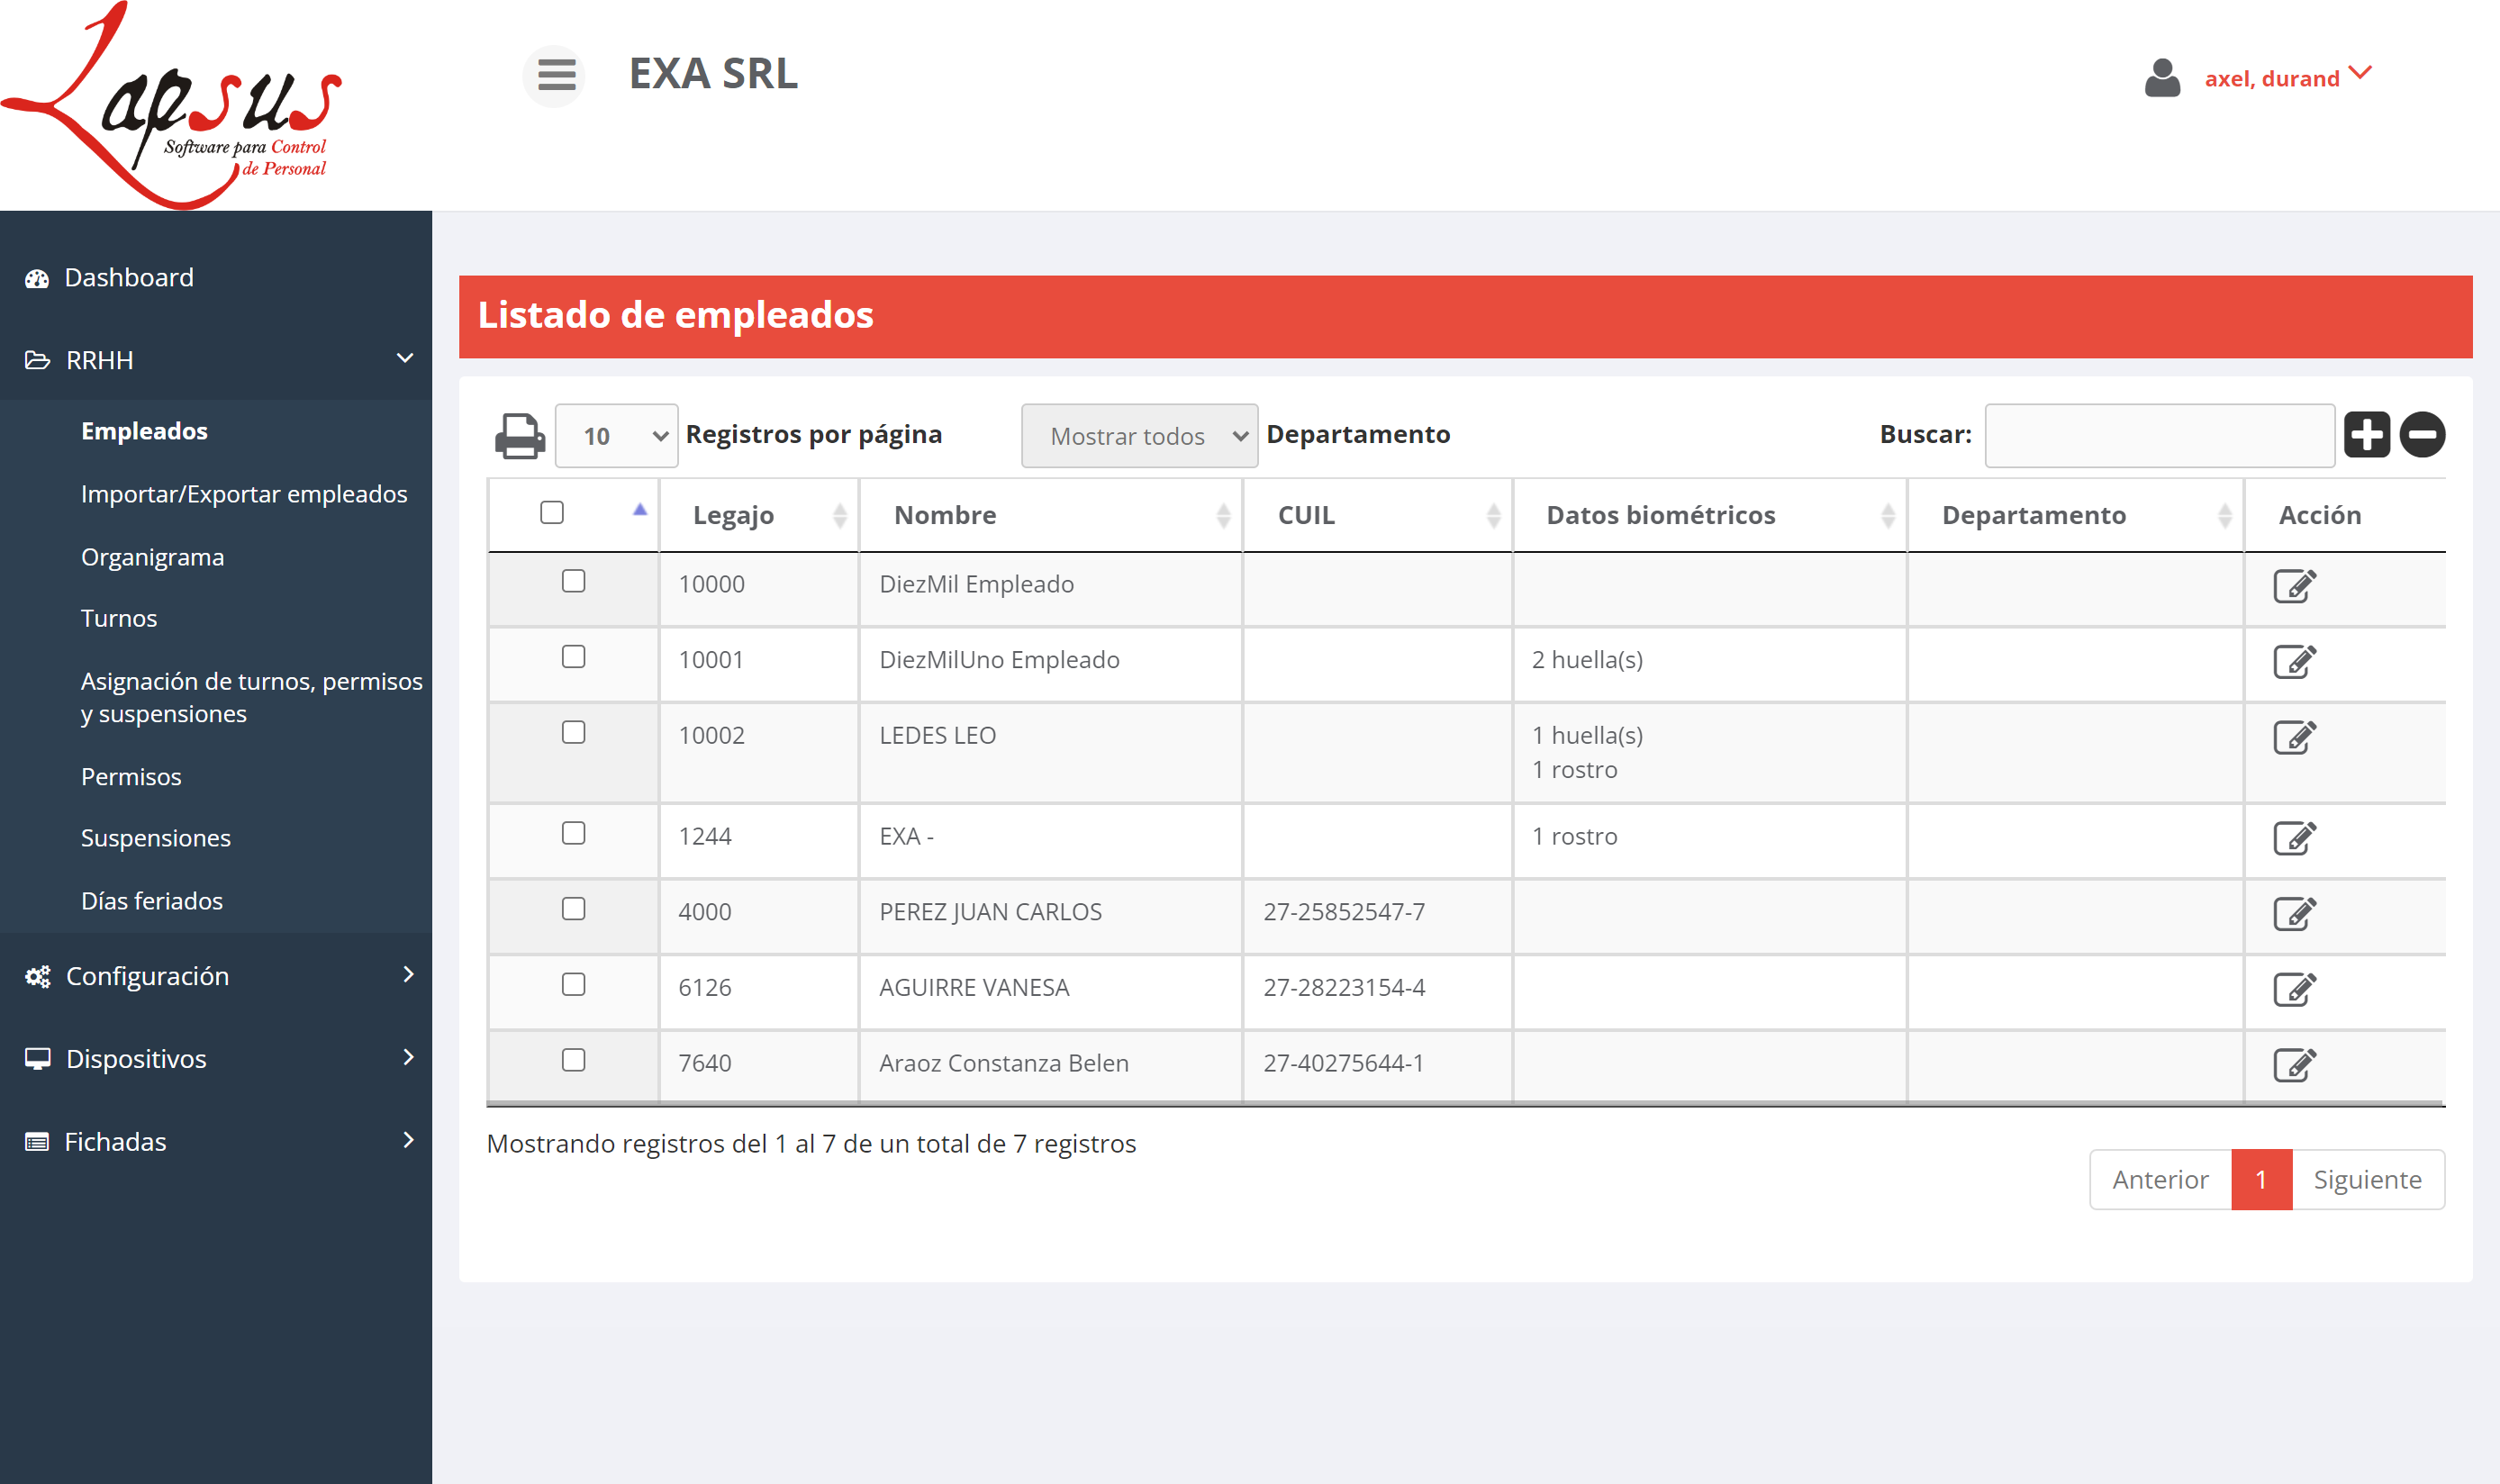The image size is (2500, 1484).
Task: Click the hamburger menu icon
Action: coord(556,75)
